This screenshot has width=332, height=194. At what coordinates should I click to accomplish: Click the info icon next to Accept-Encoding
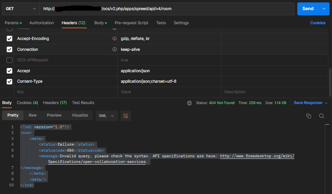point(114,39)
